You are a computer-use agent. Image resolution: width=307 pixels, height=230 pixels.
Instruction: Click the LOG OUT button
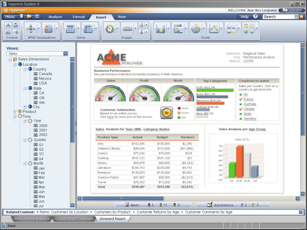coord(292,10)
